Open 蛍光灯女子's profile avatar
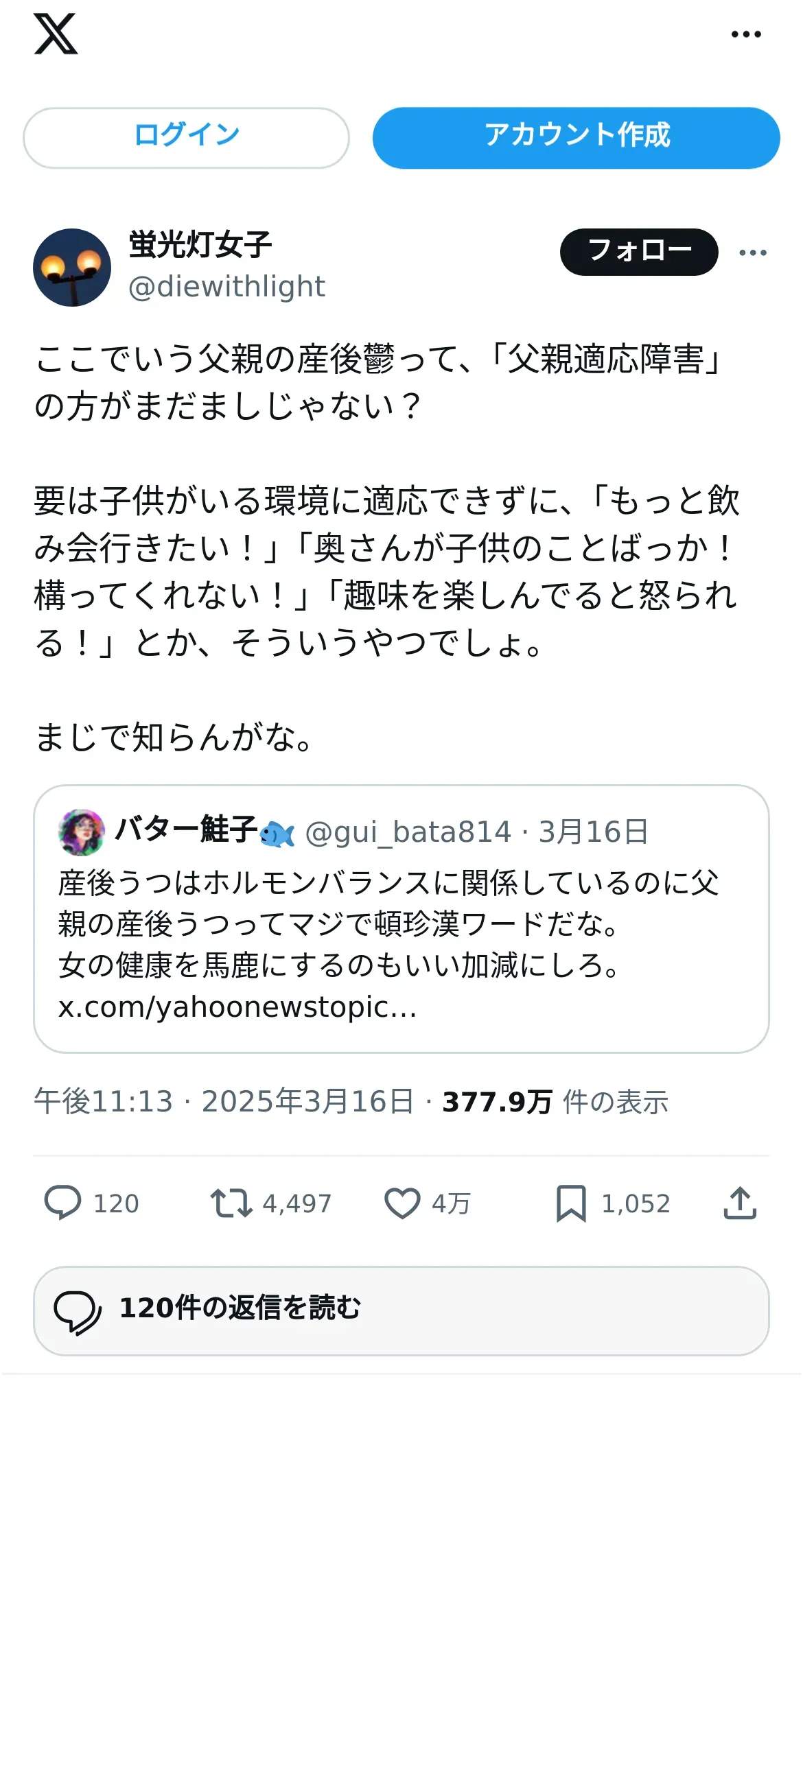The width and height of the screenshot is (803, 1766). point(72,268)
